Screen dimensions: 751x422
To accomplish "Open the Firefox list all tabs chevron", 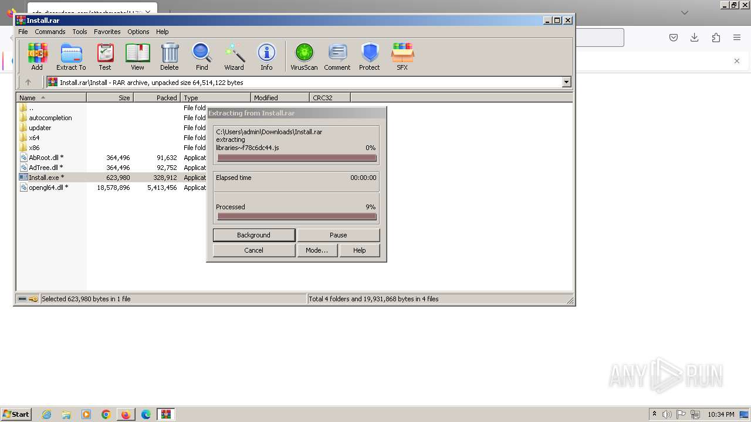I will tap(684, 12).
